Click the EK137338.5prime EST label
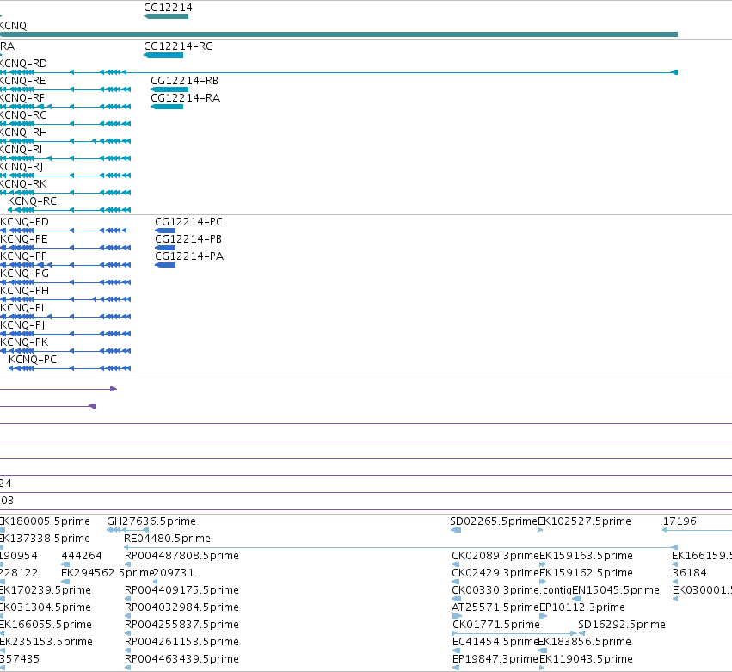732x672 pixels. pyautogui.click(x=45, y=539)
